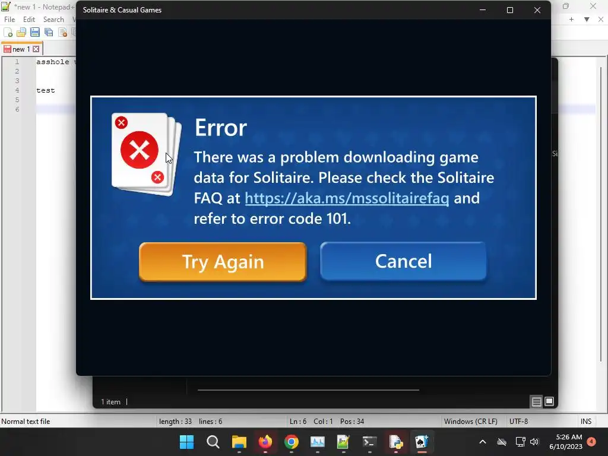Click the Notepad++ title bar app icon
Screen dimensions: 608x456
6,7
